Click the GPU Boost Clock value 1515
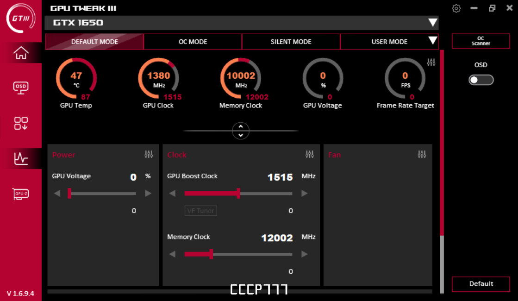 coord(280,177)
